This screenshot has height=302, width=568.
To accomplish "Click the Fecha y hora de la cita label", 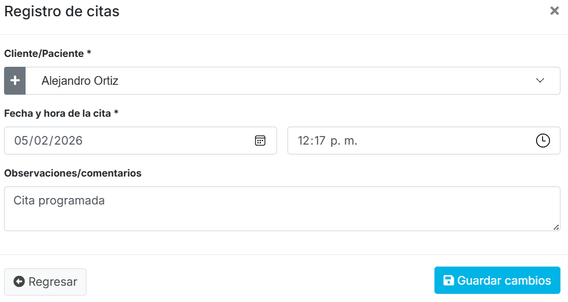I will click(61, 113).
